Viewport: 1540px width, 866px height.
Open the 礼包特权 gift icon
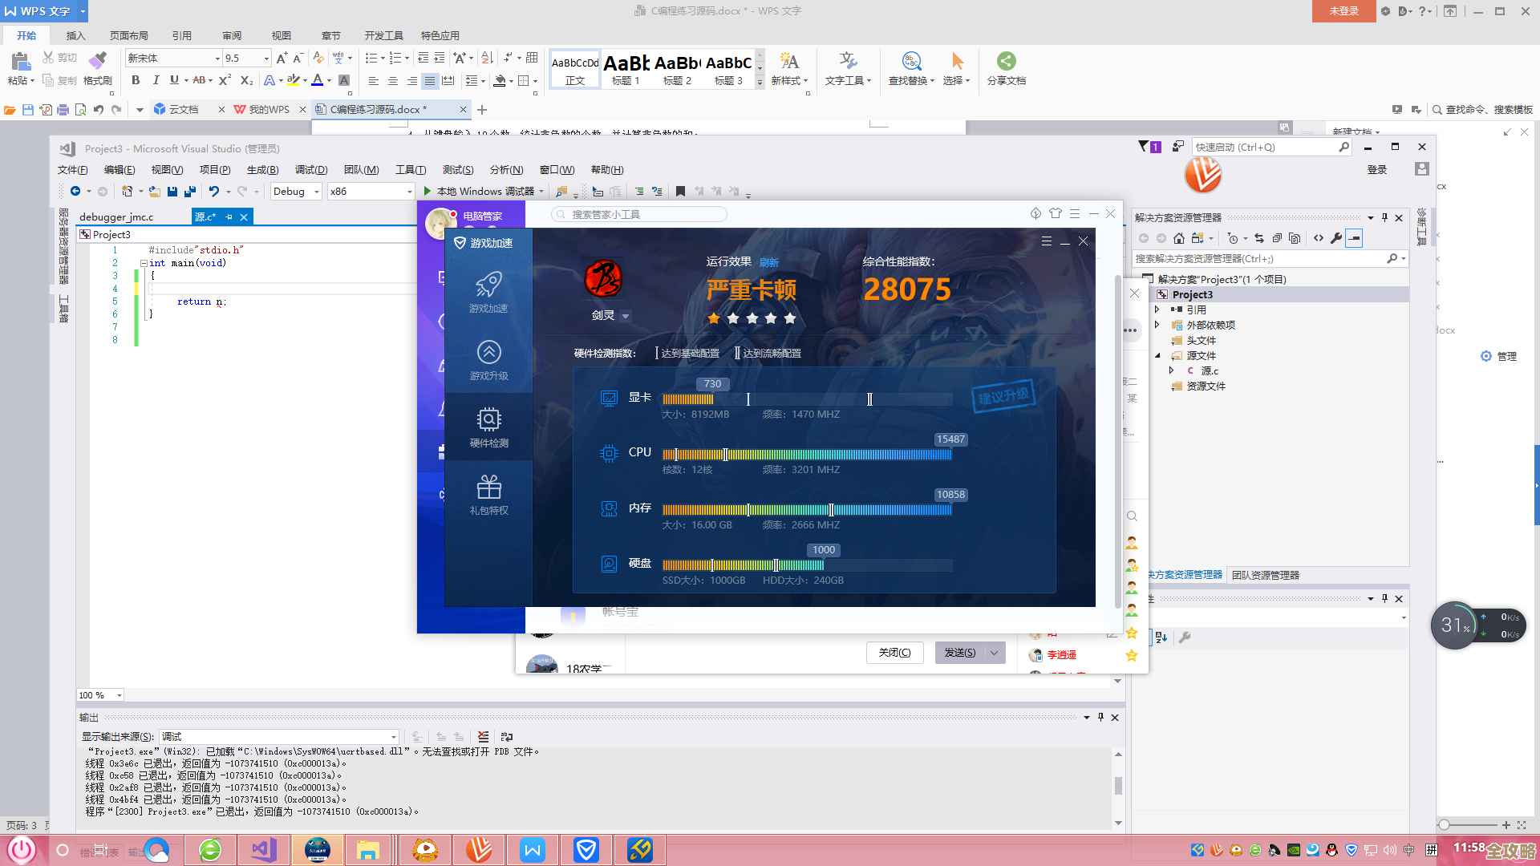[488, 488]
